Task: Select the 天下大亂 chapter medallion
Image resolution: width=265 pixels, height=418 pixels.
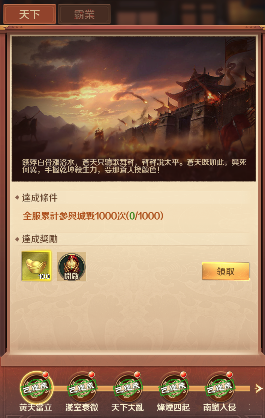Action: coord(129,388)
